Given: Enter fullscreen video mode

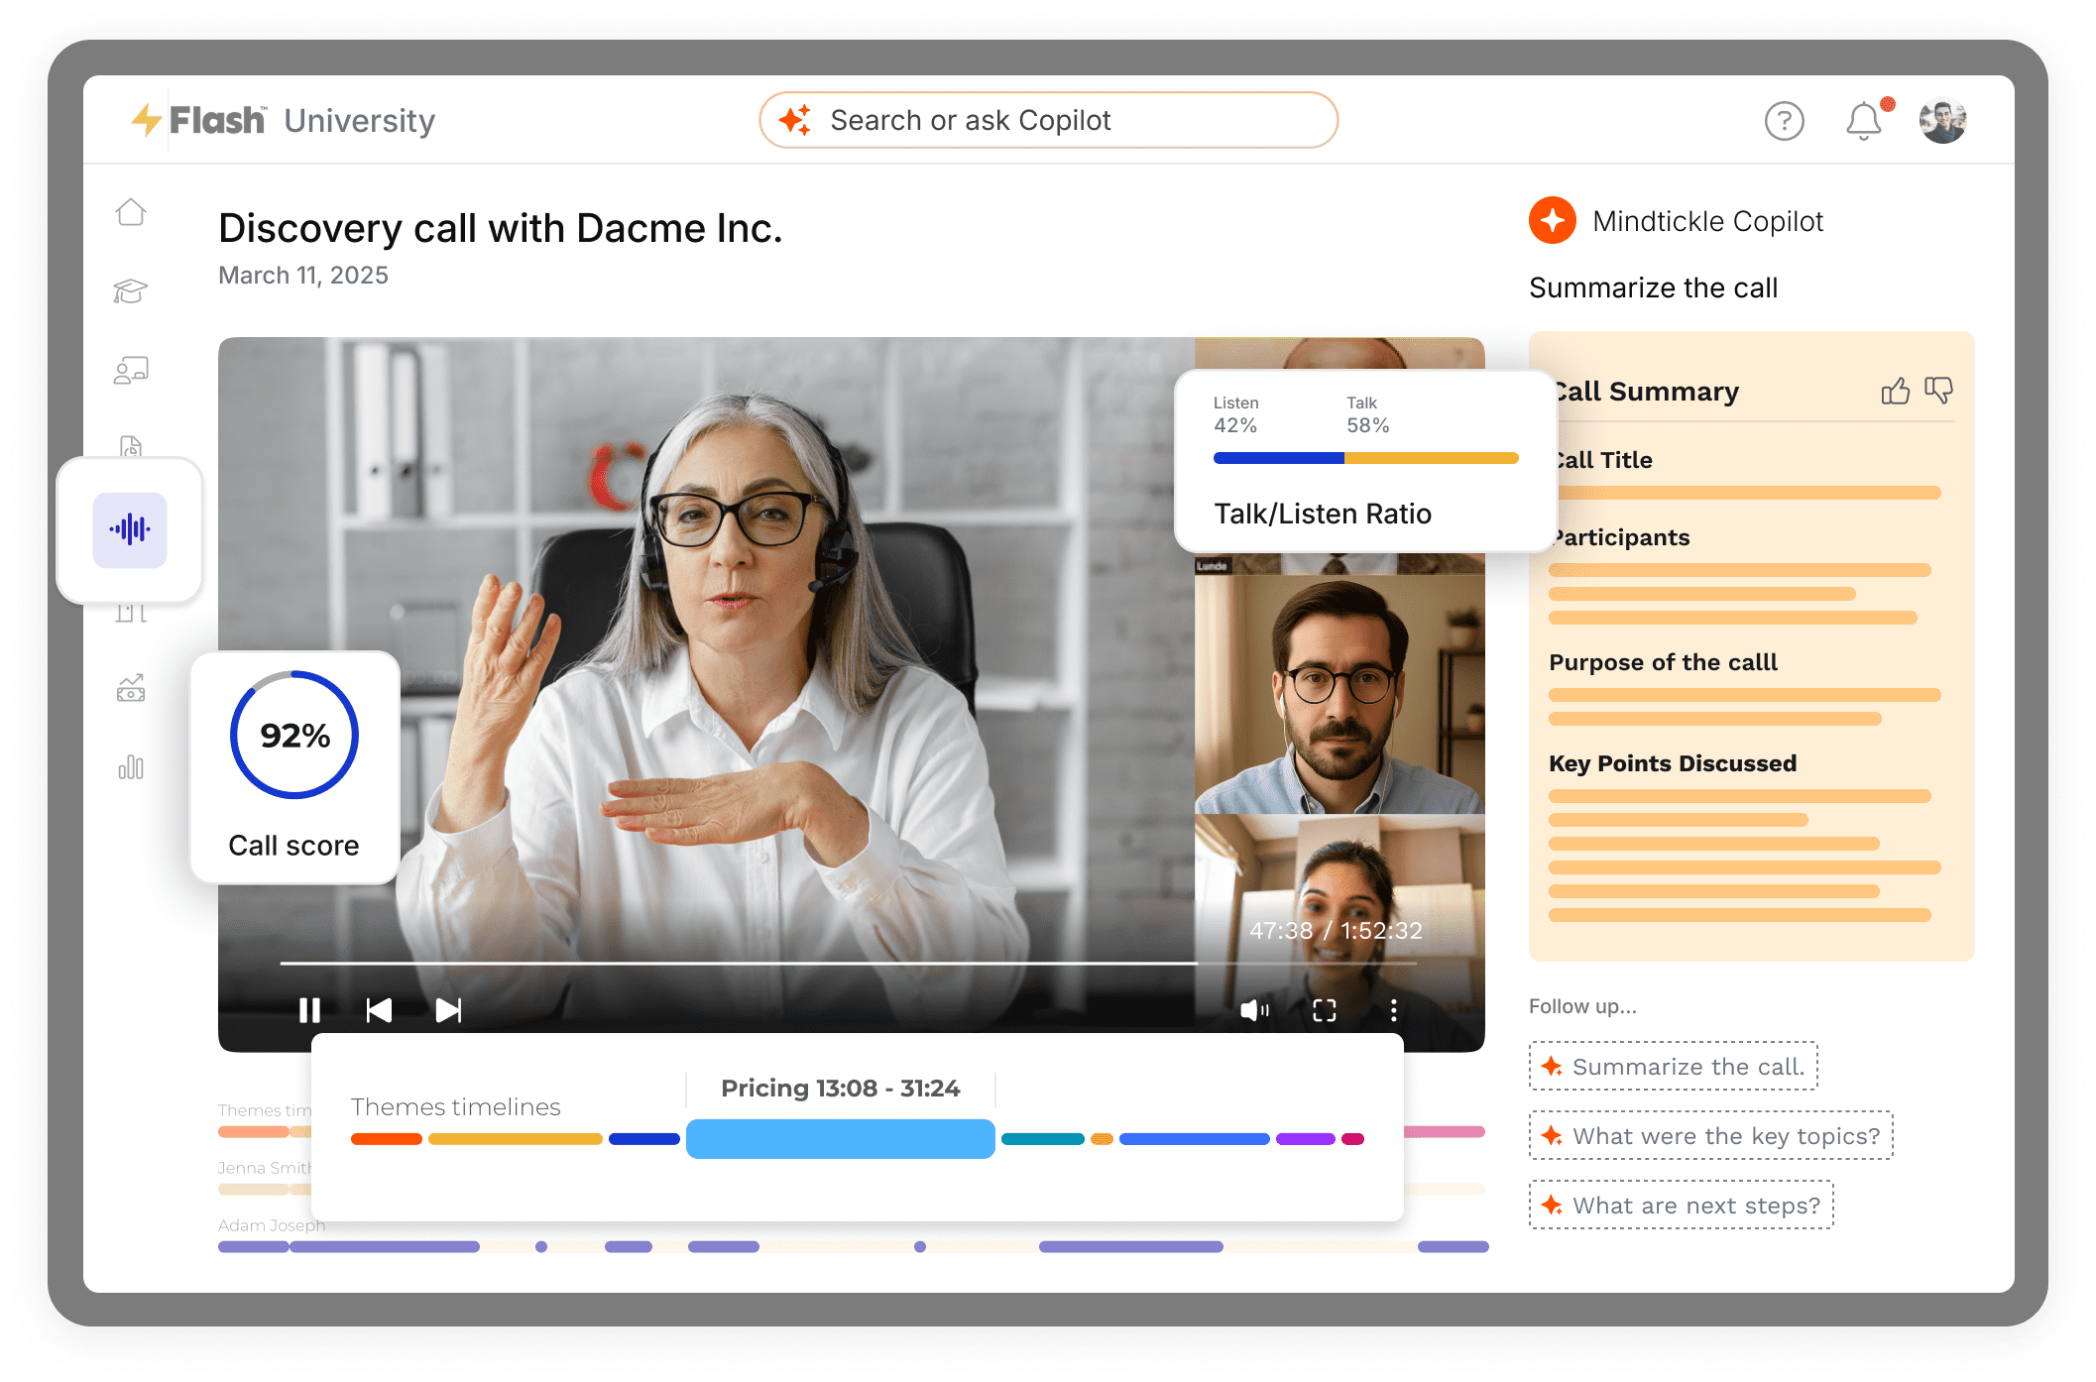Looking at the screenshot, I should coord(1324,1010).
